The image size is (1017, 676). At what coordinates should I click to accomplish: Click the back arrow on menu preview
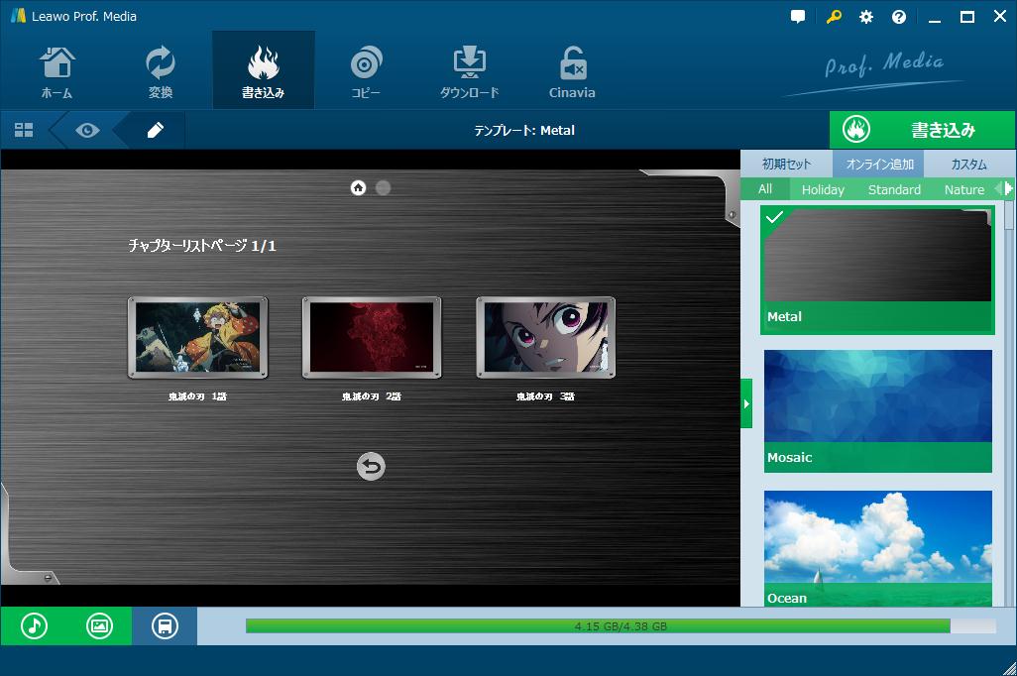coord(371,466)
